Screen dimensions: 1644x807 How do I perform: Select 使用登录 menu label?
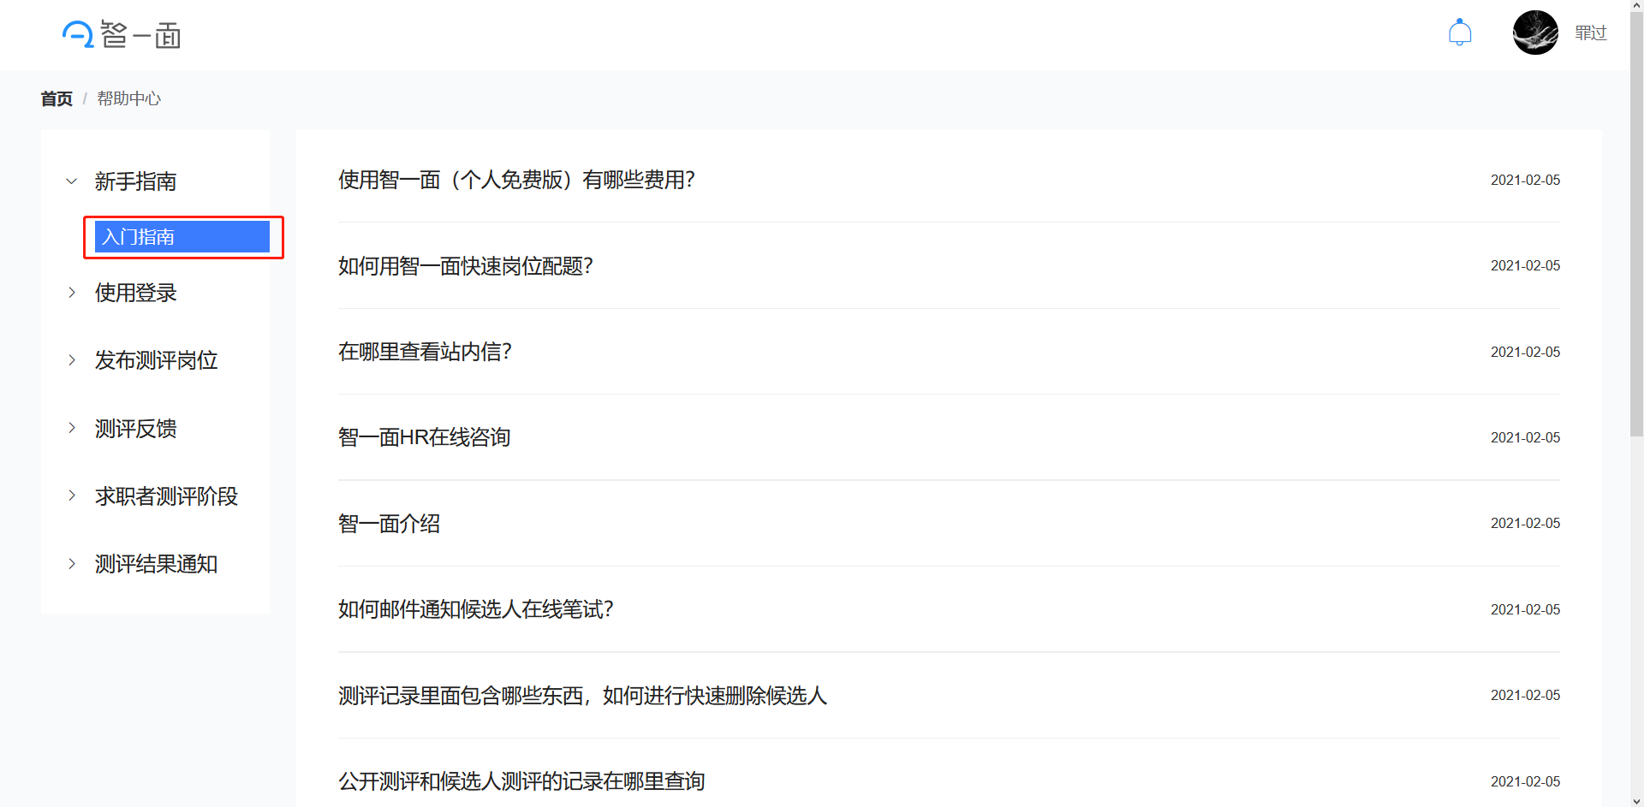[135, 293]
